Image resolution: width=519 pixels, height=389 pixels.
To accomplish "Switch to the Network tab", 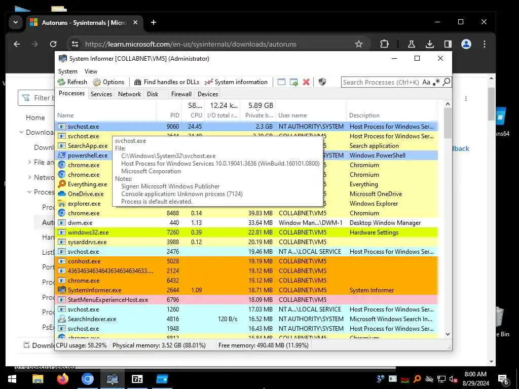I will pos(129,94).
